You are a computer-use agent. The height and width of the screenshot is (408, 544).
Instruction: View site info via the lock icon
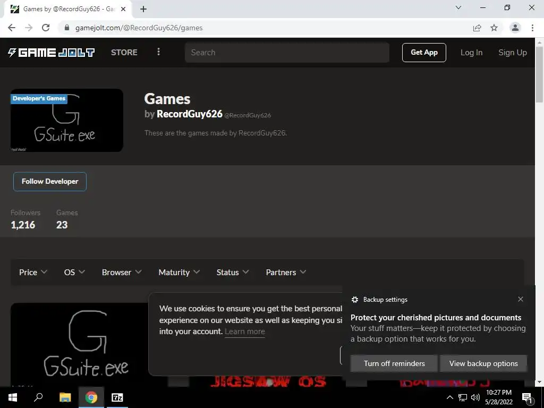[x=67, y=28]
